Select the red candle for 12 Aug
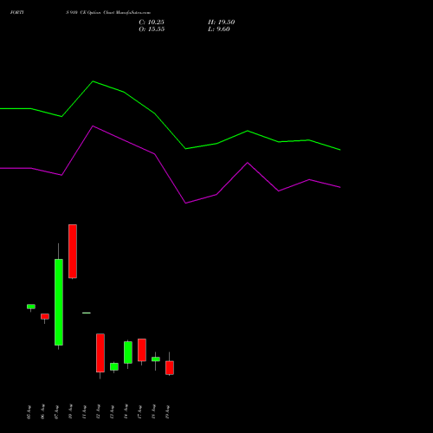This screenshot has width=433, height=433. coord(100,352)
